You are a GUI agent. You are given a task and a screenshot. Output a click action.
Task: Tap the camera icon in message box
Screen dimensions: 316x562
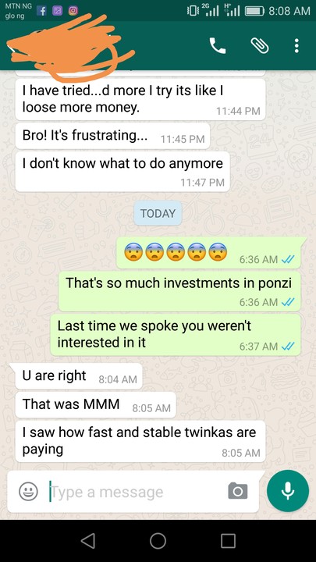coord(237,491)
